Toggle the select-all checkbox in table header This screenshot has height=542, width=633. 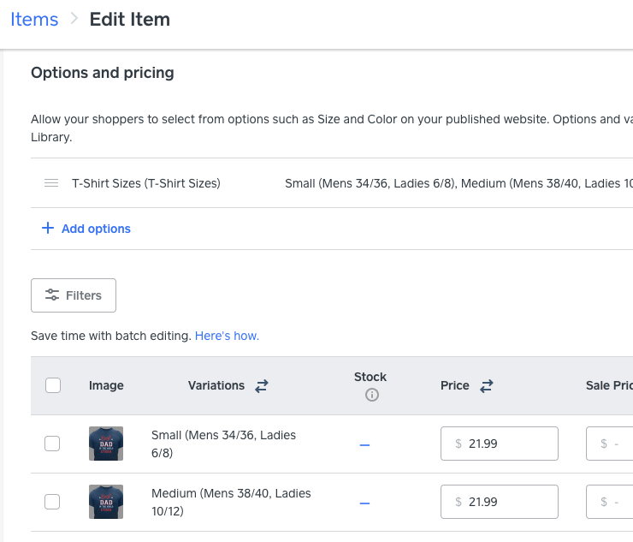[x=53, y=385]
